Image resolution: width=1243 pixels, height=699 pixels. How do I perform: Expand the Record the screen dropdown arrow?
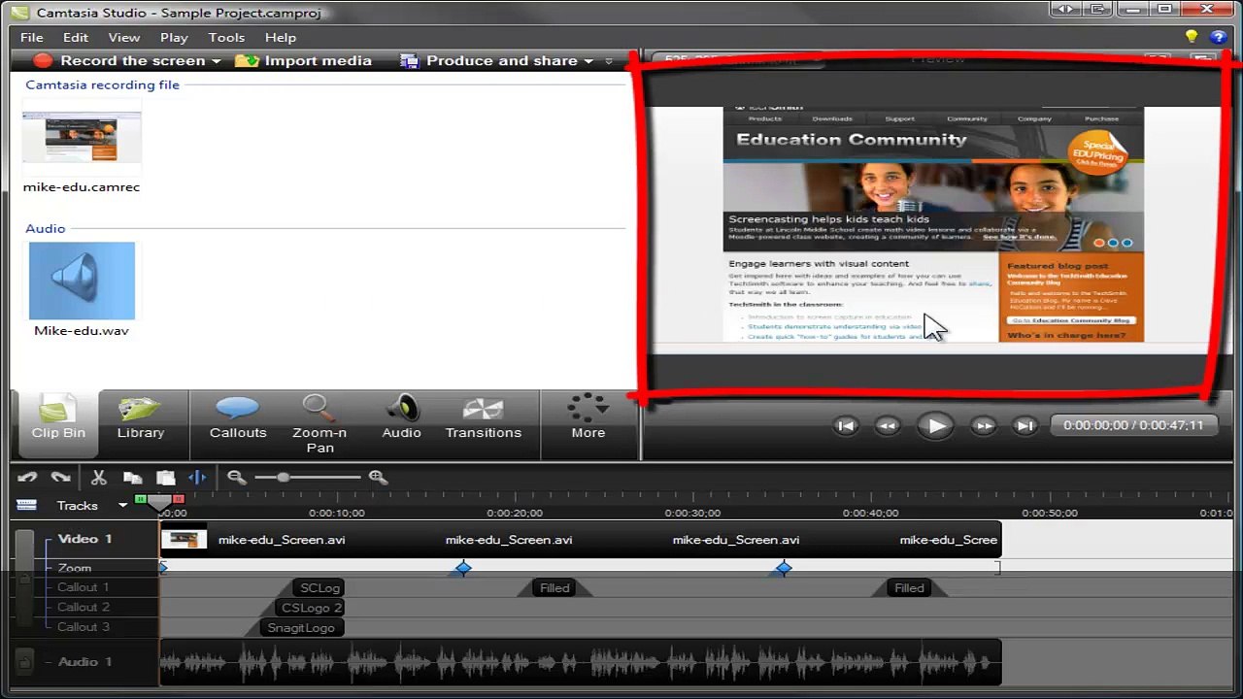217,61
